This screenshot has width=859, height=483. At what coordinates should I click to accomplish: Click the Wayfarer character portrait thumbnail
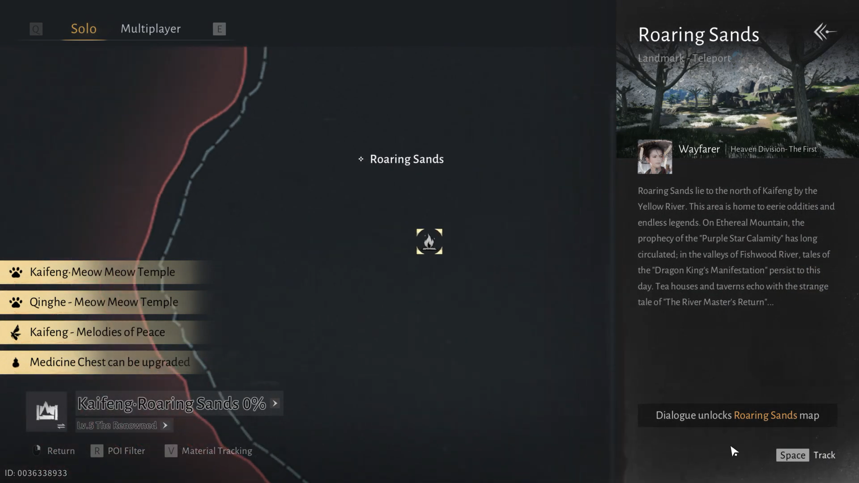click(655, 157)
